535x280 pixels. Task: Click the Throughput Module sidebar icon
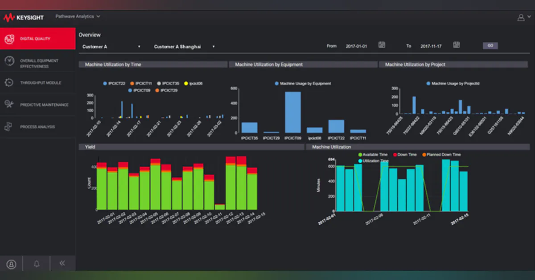(8, 83)
